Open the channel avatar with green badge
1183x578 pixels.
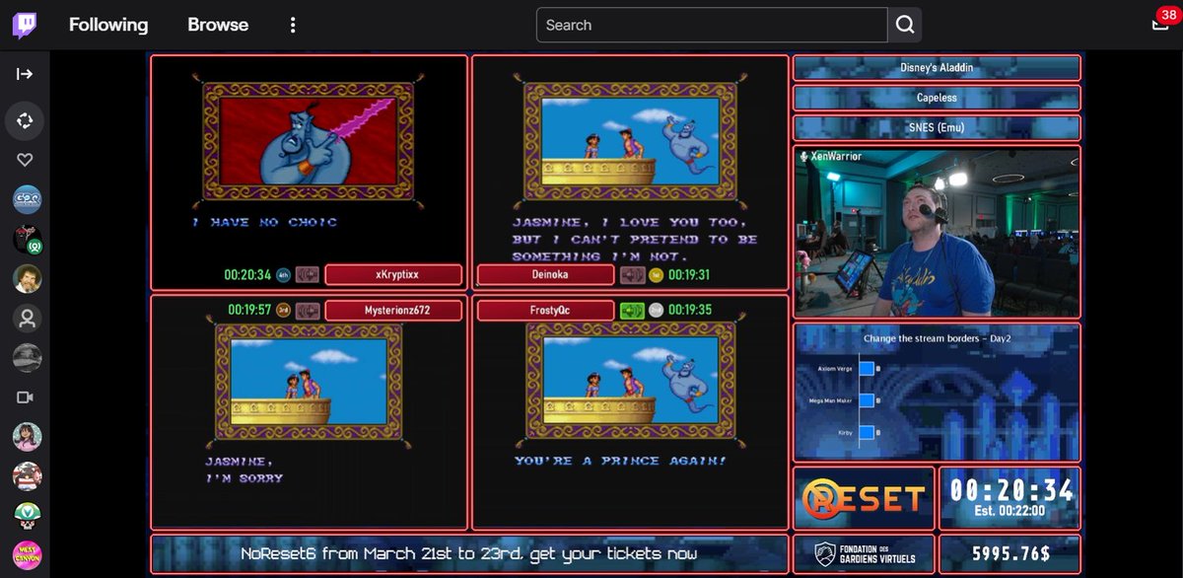pos(27,240)
